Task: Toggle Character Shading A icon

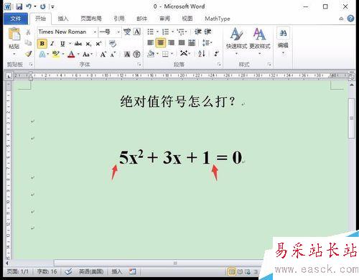Action: [x=127, y=55]
